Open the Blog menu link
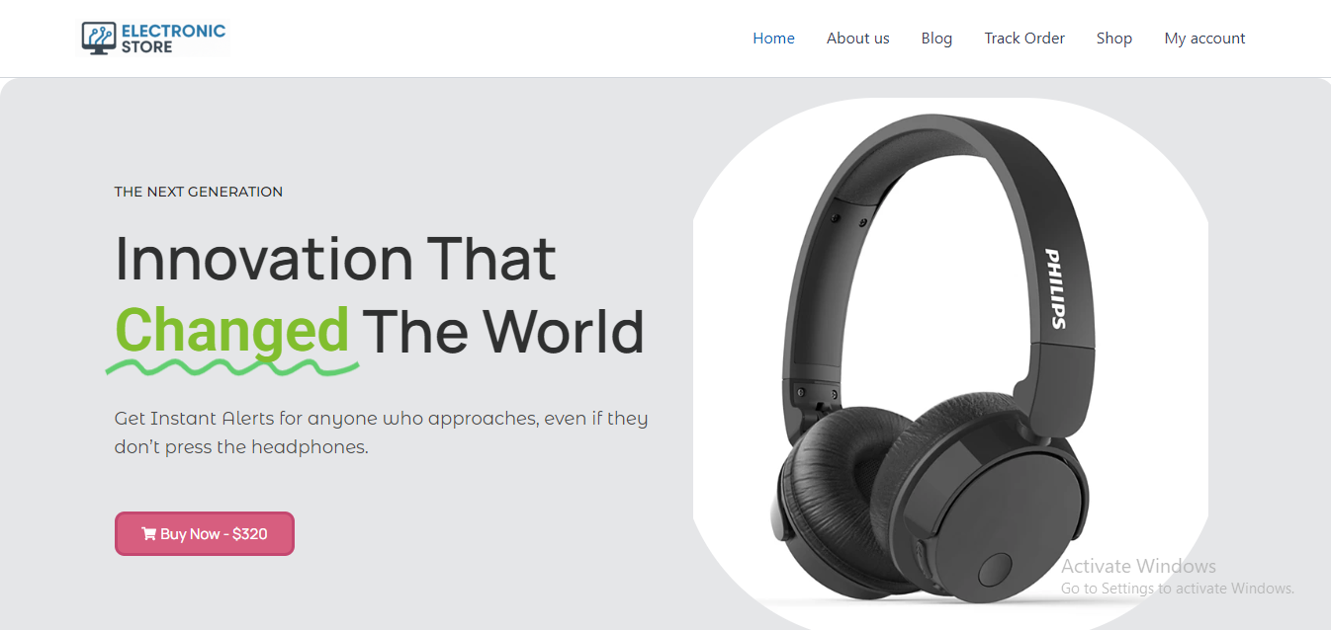Screen dimensions: 1331x630 click(x=936, y=39)
